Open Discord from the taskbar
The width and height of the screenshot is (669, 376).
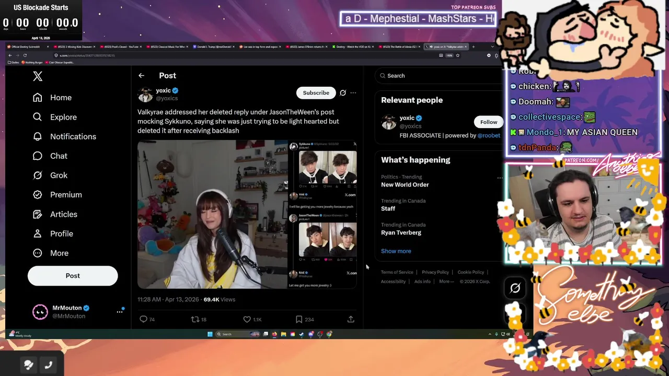[x=311, y=334]
